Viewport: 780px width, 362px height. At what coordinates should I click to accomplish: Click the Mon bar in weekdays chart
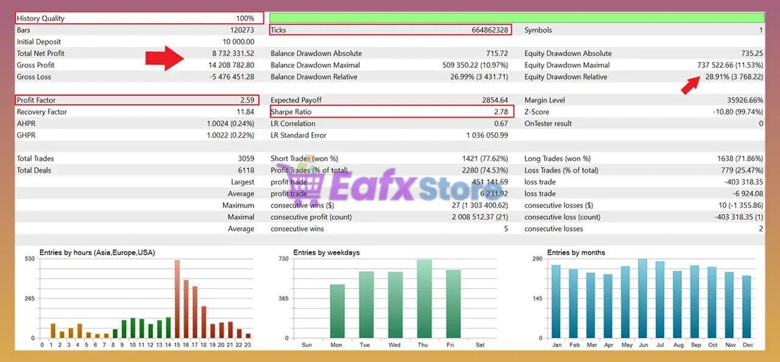click(337, 311)
